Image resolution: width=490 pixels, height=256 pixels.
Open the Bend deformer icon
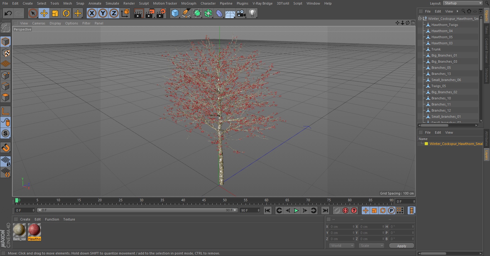click(x=219, y=13)
